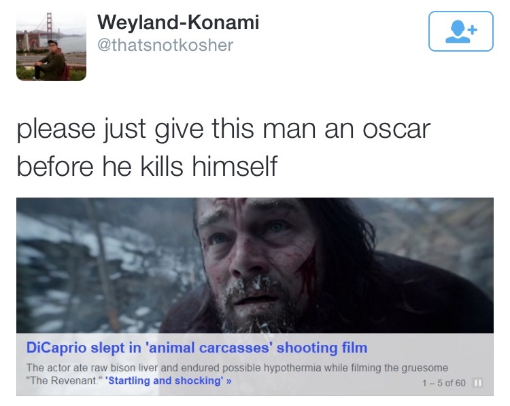Image resolution: width=510 pixels, height=406 pixels.
Task: Click the @thatsnotkosher handle
Action: point(166,45)
